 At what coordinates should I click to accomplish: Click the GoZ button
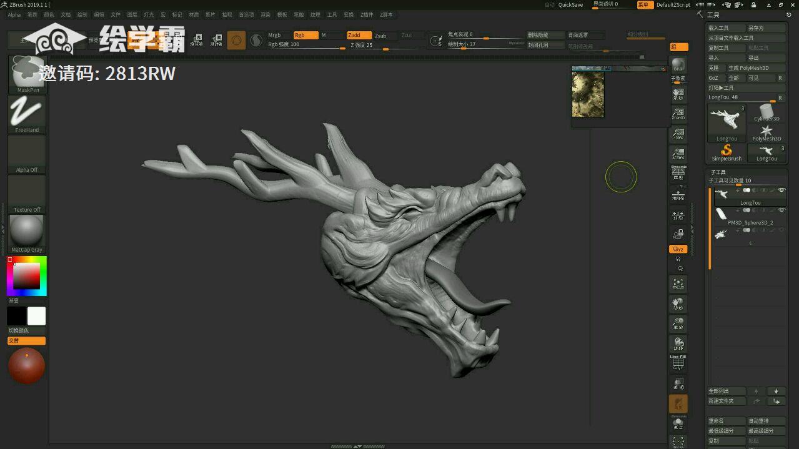point(716,78)
